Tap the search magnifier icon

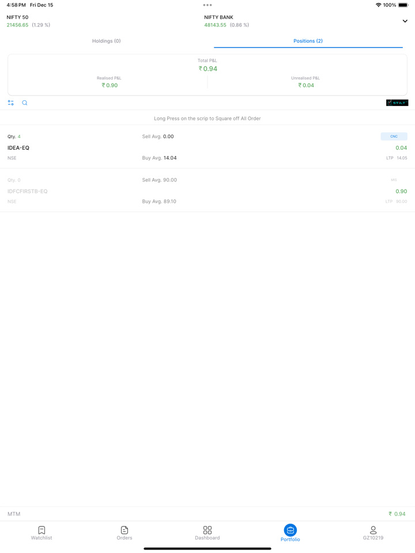[x=25, y=103]
